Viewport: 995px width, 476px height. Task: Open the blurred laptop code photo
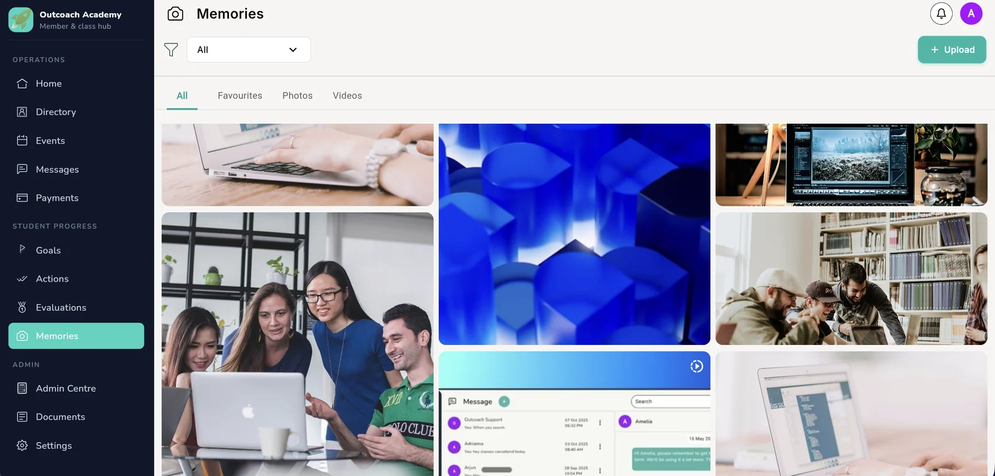(851, 414)
